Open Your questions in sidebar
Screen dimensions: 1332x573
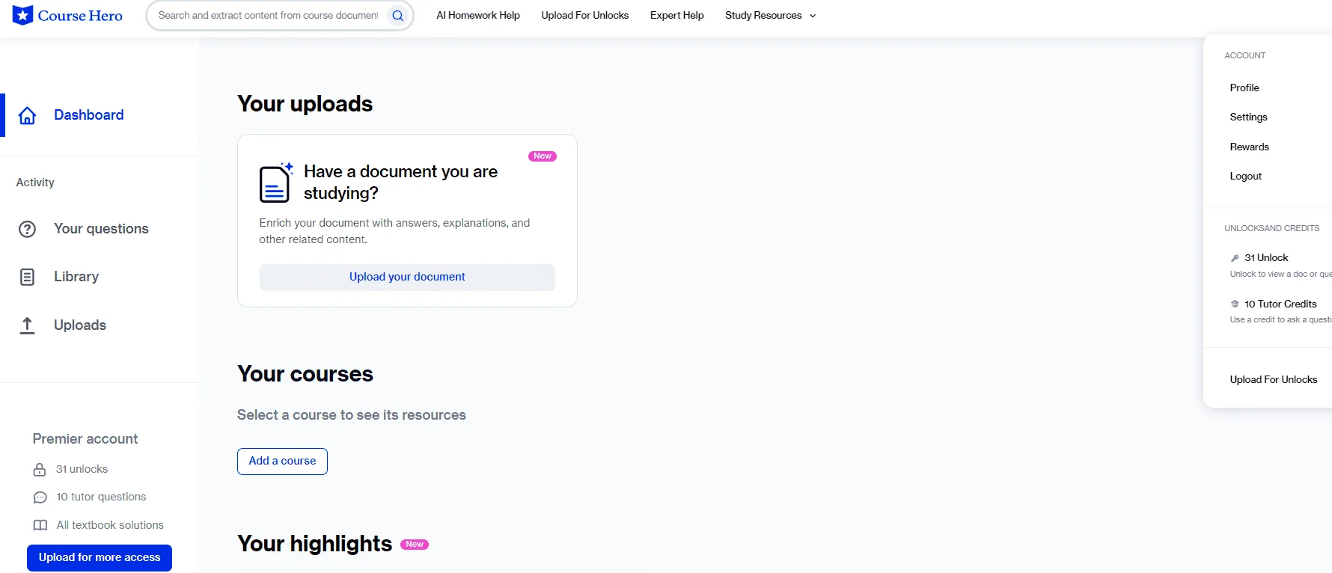coord(101,229)
